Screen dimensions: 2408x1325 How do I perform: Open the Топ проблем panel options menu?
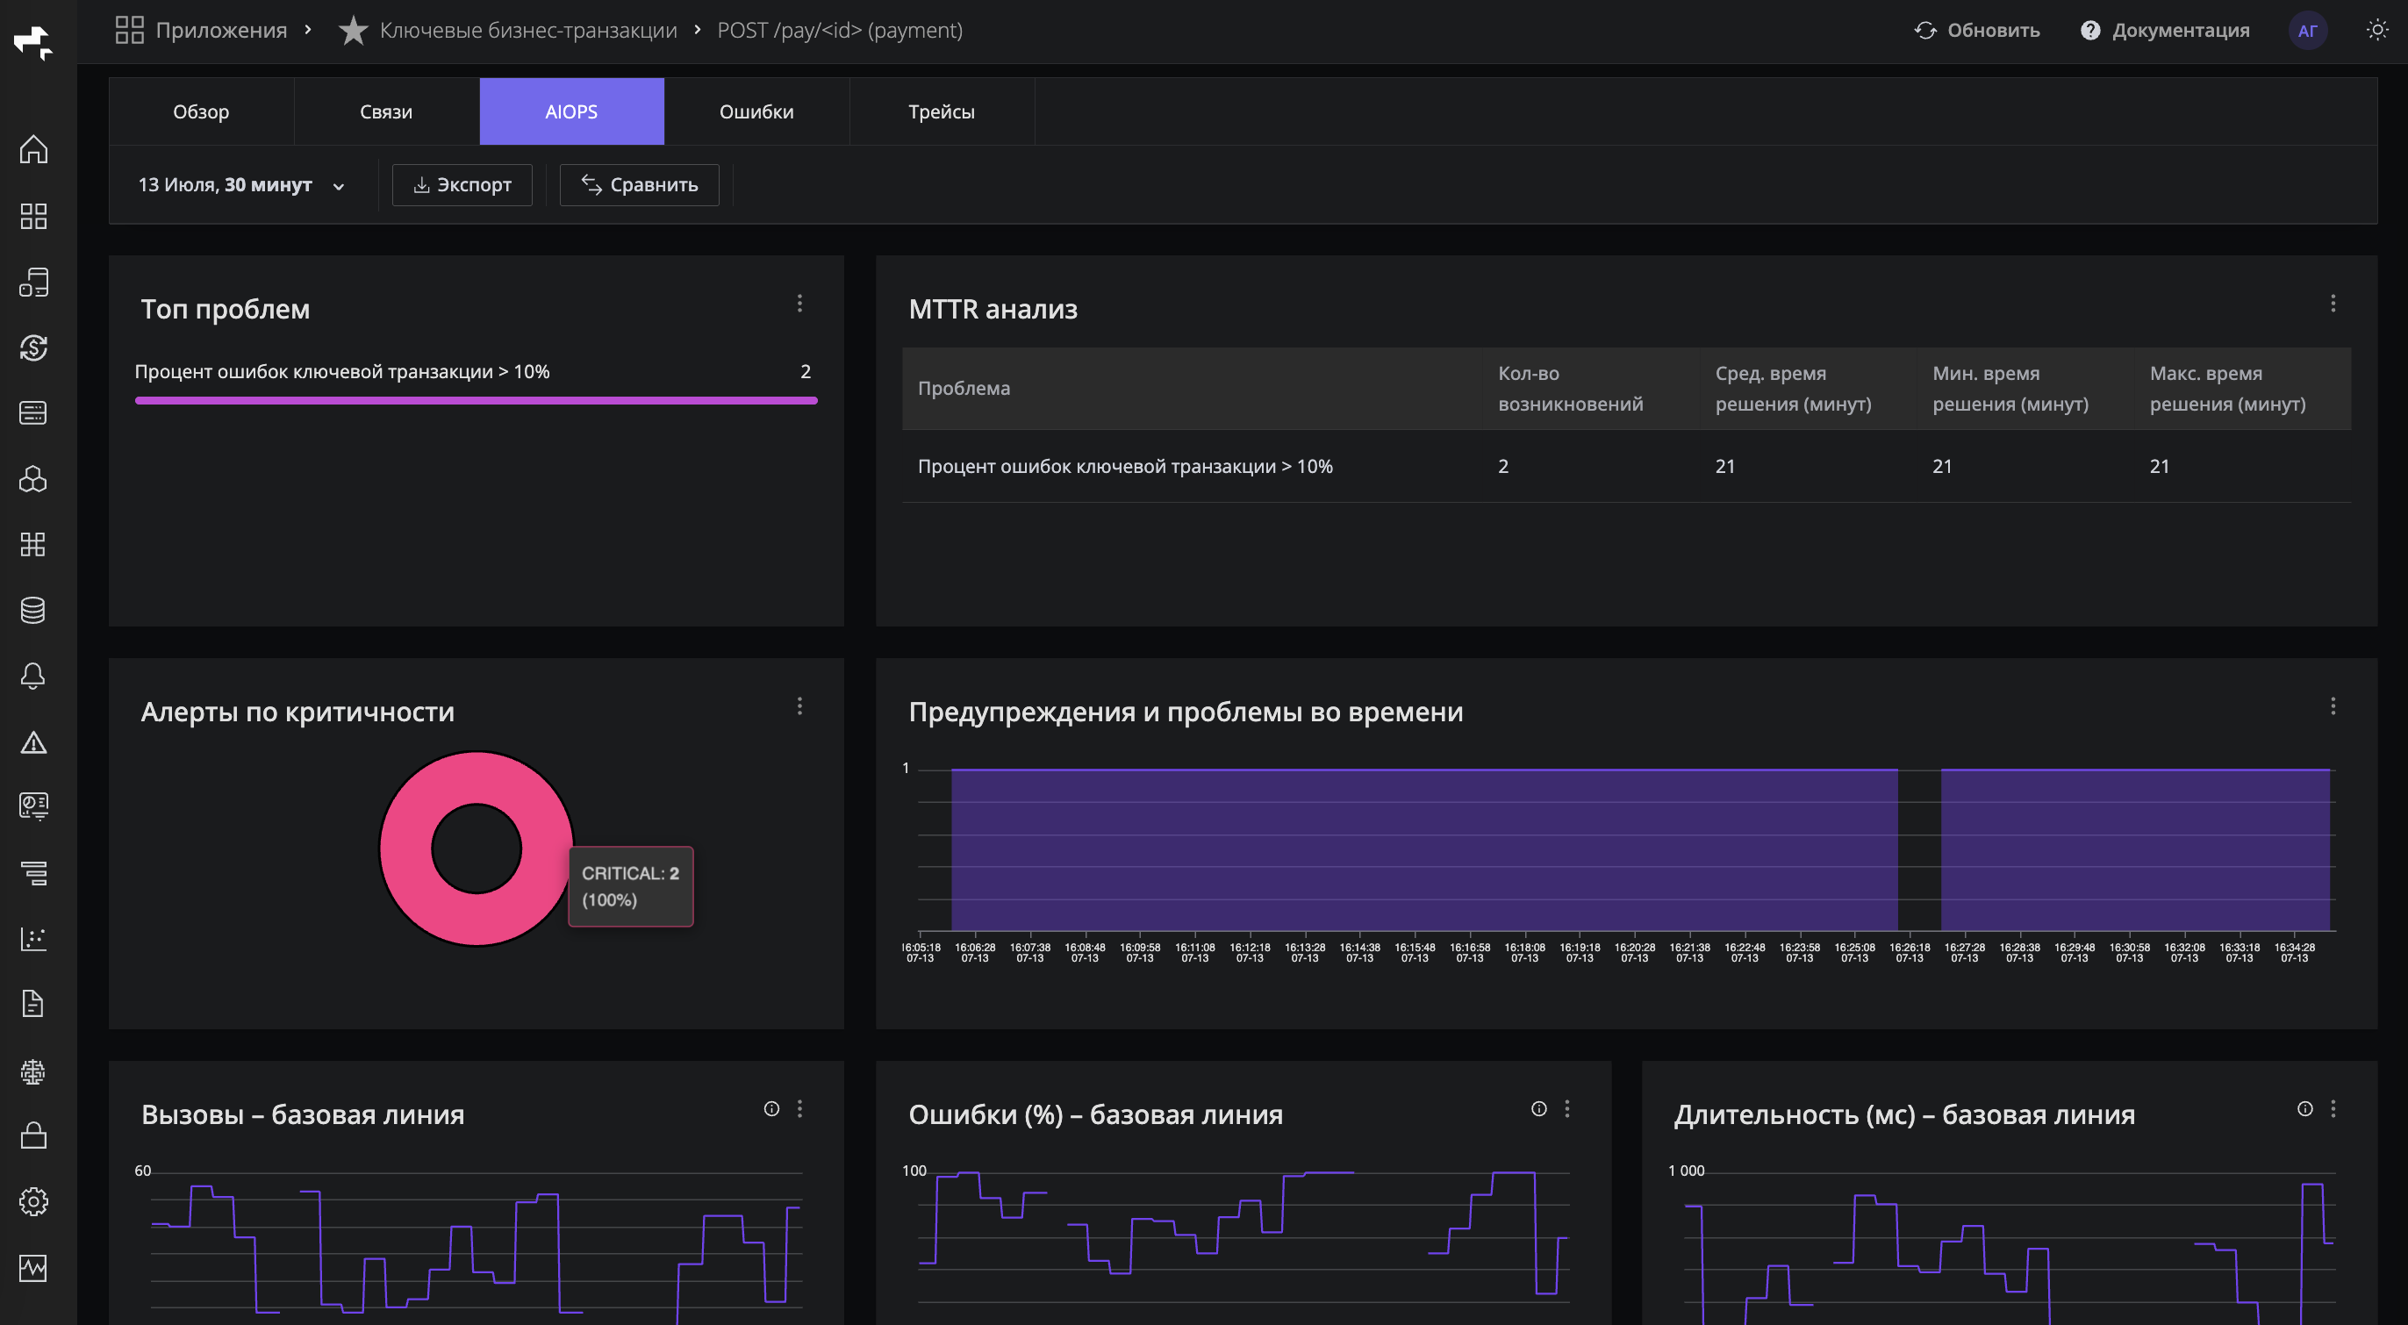tap(799, 304)
